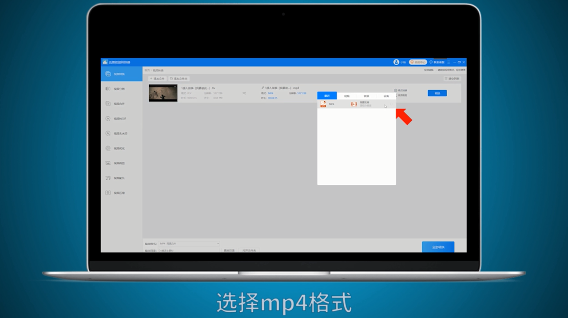Image resolution: width=568 pixels, height=318 pixels.
Task: Click the 全部转换 convert all button
Action: (x=438, y=246)
